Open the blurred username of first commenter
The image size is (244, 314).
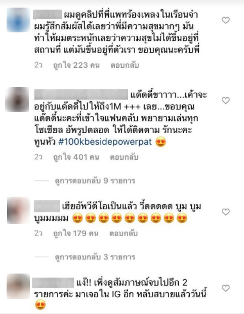coord(48,15)
